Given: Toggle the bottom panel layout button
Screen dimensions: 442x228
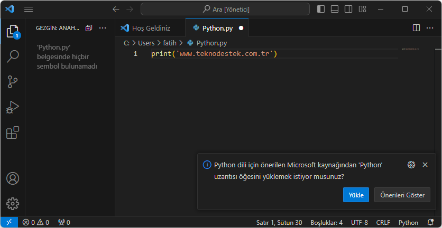Looking at the screenshot, I should tap(335, 9).
